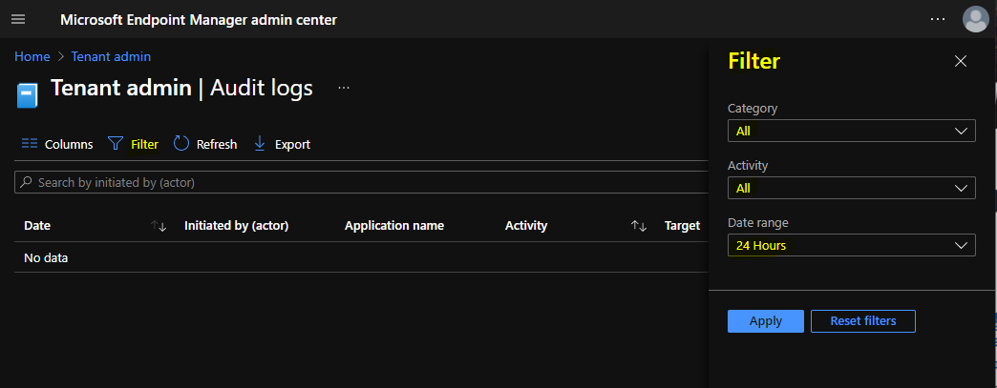Screen dimensions: 997x388
Task: Click the No data row text
Action: (46, 257)
